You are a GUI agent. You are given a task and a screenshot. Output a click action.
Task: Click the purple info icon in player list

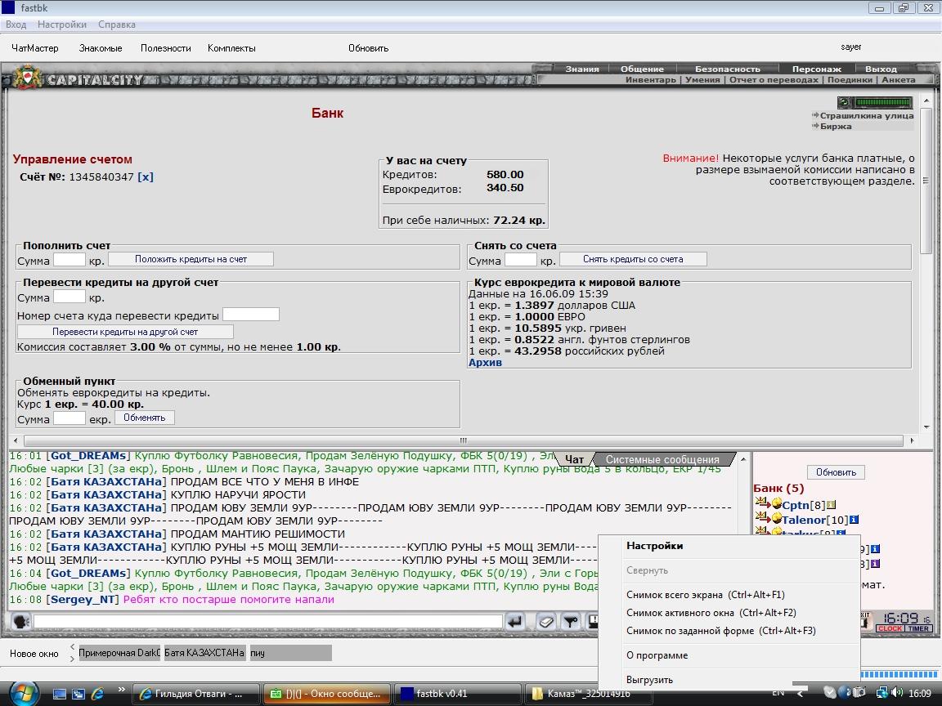pyautogui.click(x=875, y=564)
